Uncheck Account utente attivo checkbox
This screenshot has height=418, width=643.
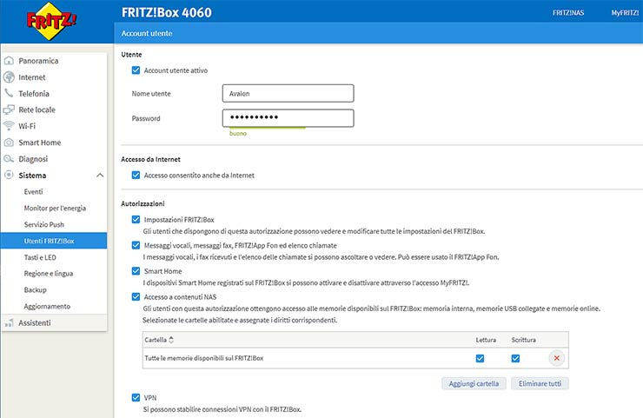pos(136,70)
